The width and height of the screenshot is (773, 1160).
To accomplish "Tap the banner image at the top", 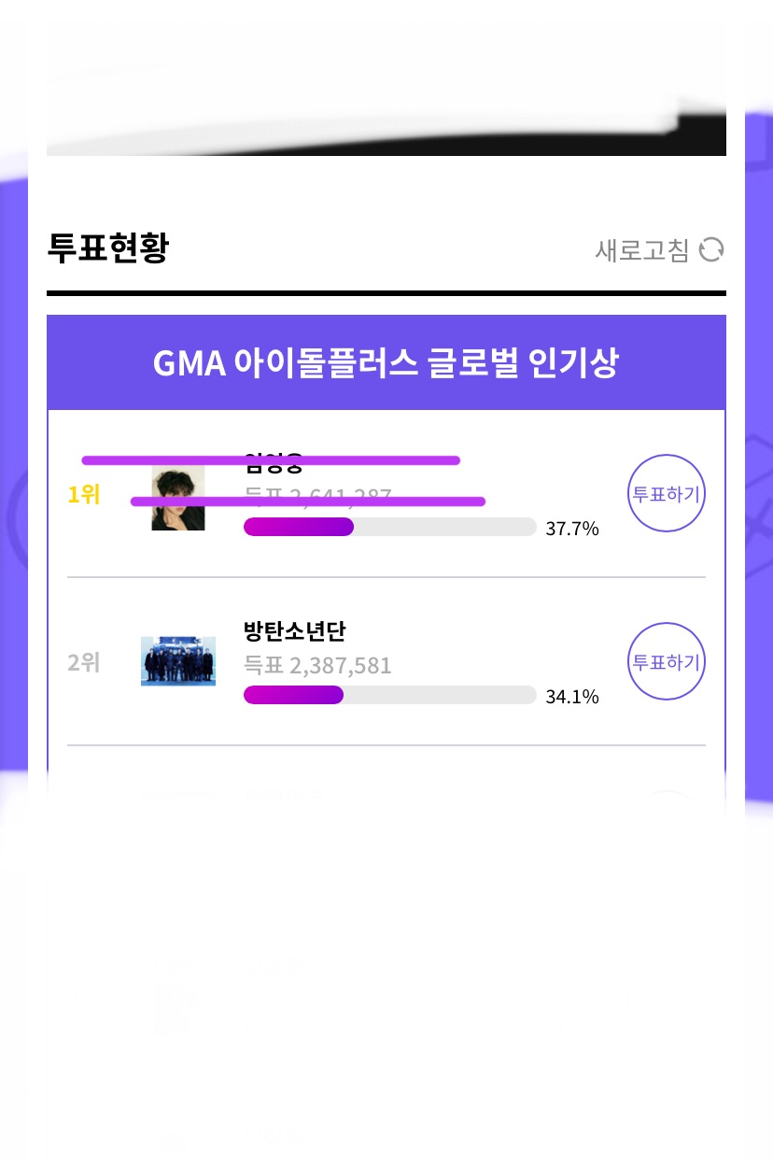I will [x=386, y=89].
